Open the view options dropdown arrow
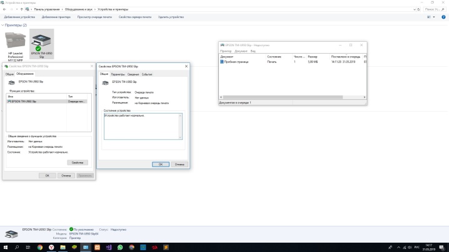This screenshot has height=252, width=449. [434, 17]
